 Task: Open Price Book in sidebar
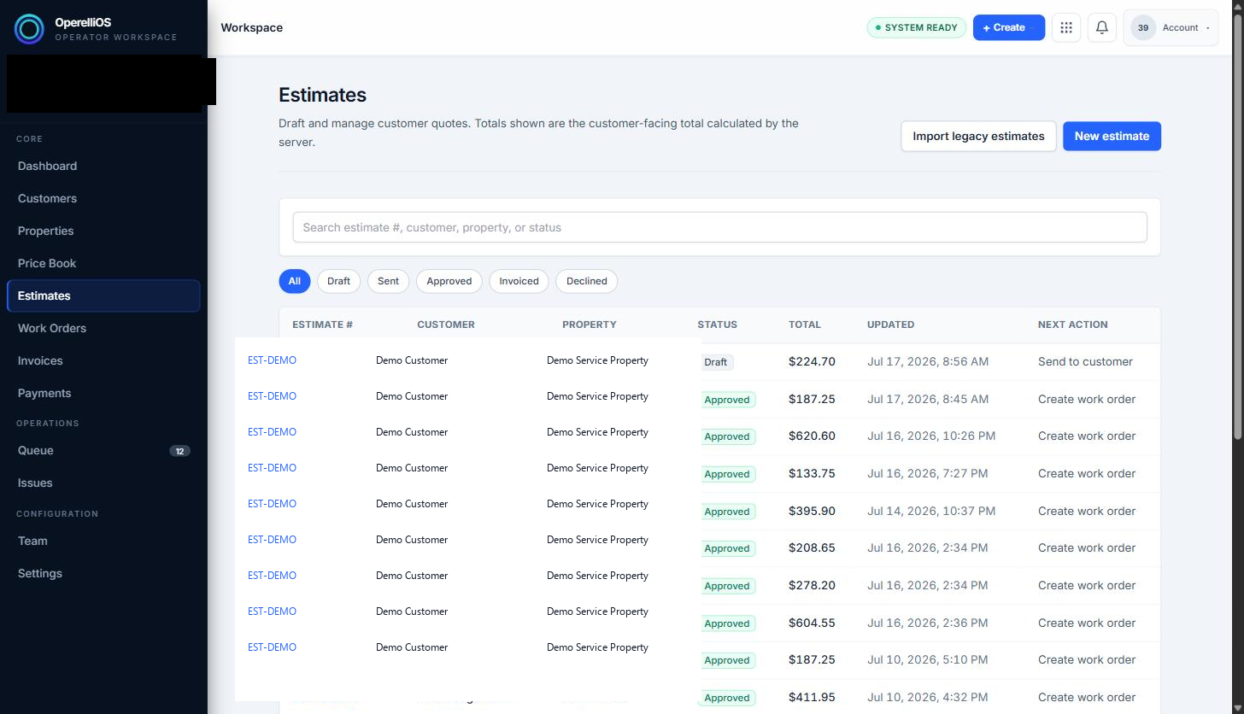tap(103, 263)
